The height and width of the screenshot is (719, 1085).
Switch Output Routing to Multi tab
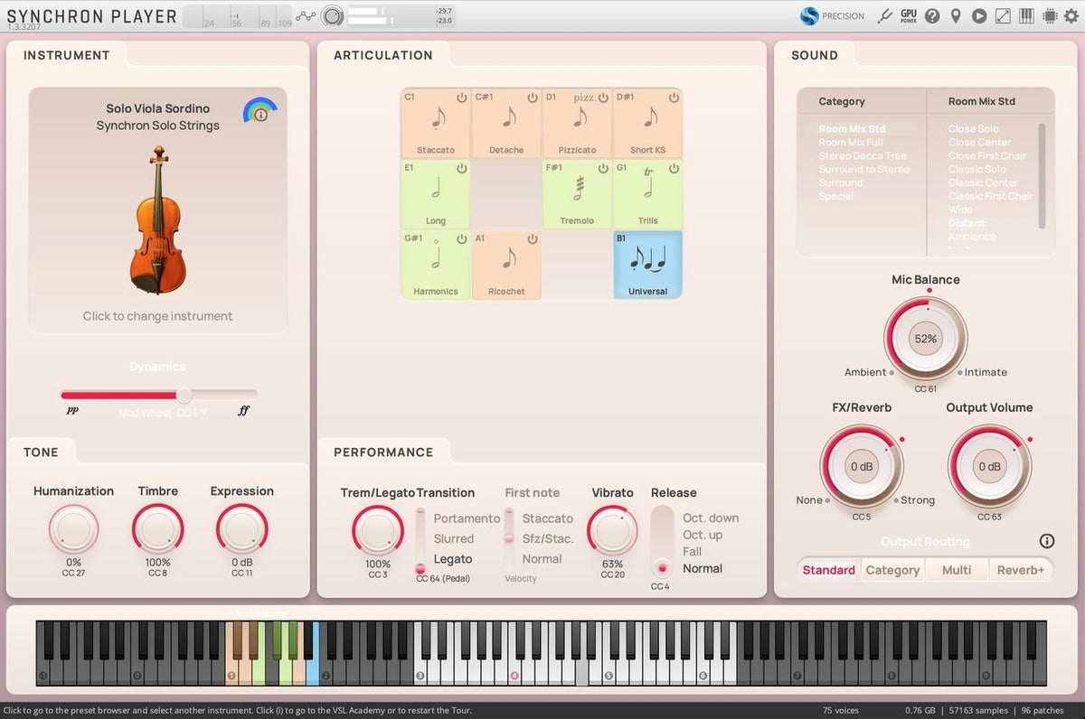pos(957,570)
